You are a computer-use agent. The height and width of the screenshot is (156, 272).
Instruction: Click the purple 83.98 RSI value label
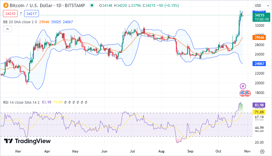click(259, 105)
